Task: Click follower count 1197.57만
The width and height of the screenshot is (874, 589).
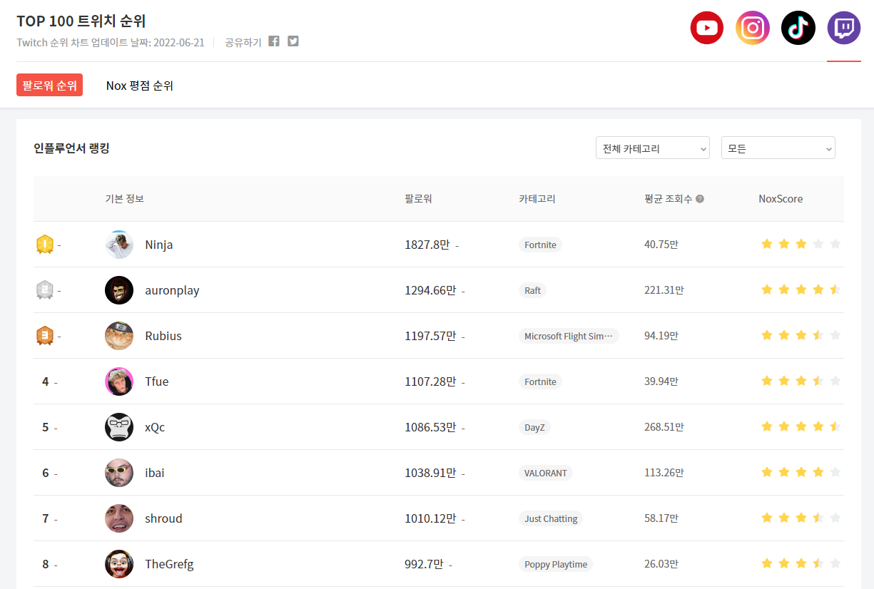Action: click(x=430, y=336)
